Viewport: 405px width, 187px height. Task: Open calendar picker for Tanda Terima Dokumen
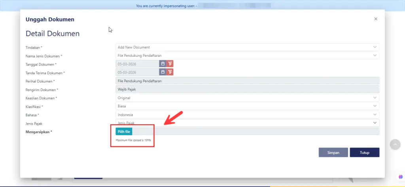coord(163,72)
